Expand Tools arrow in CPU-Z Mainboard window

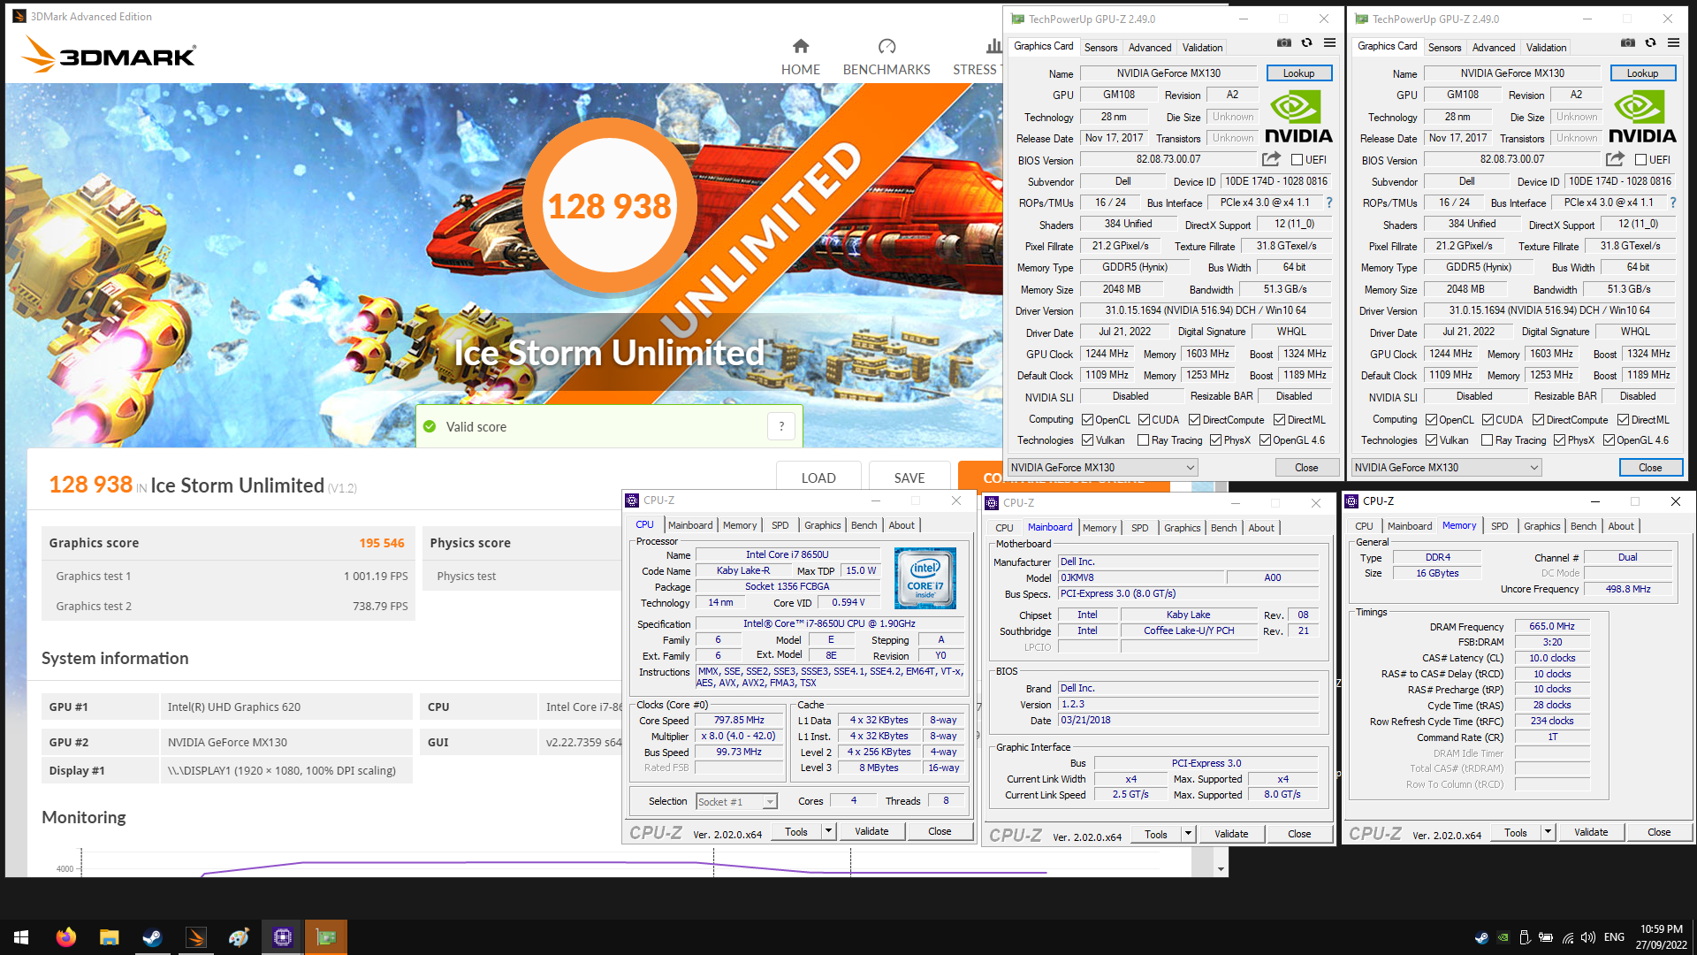pyautogui.click(x=1188, y=834)
